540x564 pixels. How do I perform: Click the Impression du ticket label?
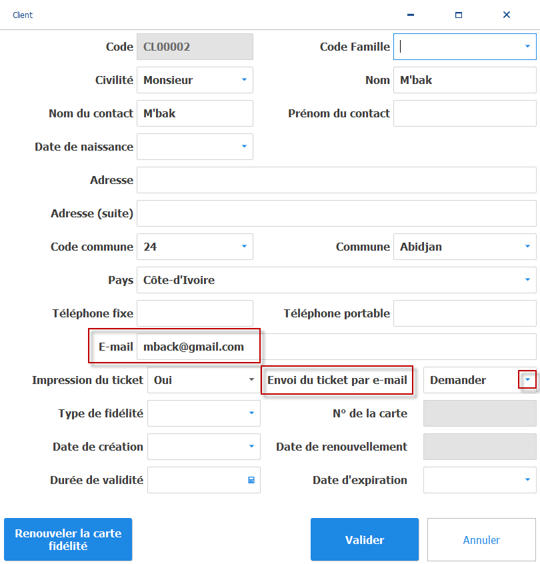tap(87, 380)
